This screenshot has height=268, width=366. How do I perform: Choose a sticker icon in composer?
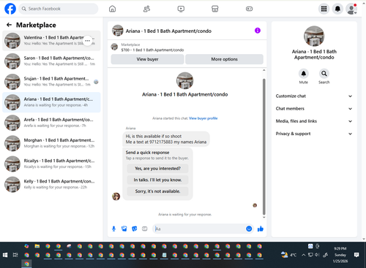coord(135,229)
